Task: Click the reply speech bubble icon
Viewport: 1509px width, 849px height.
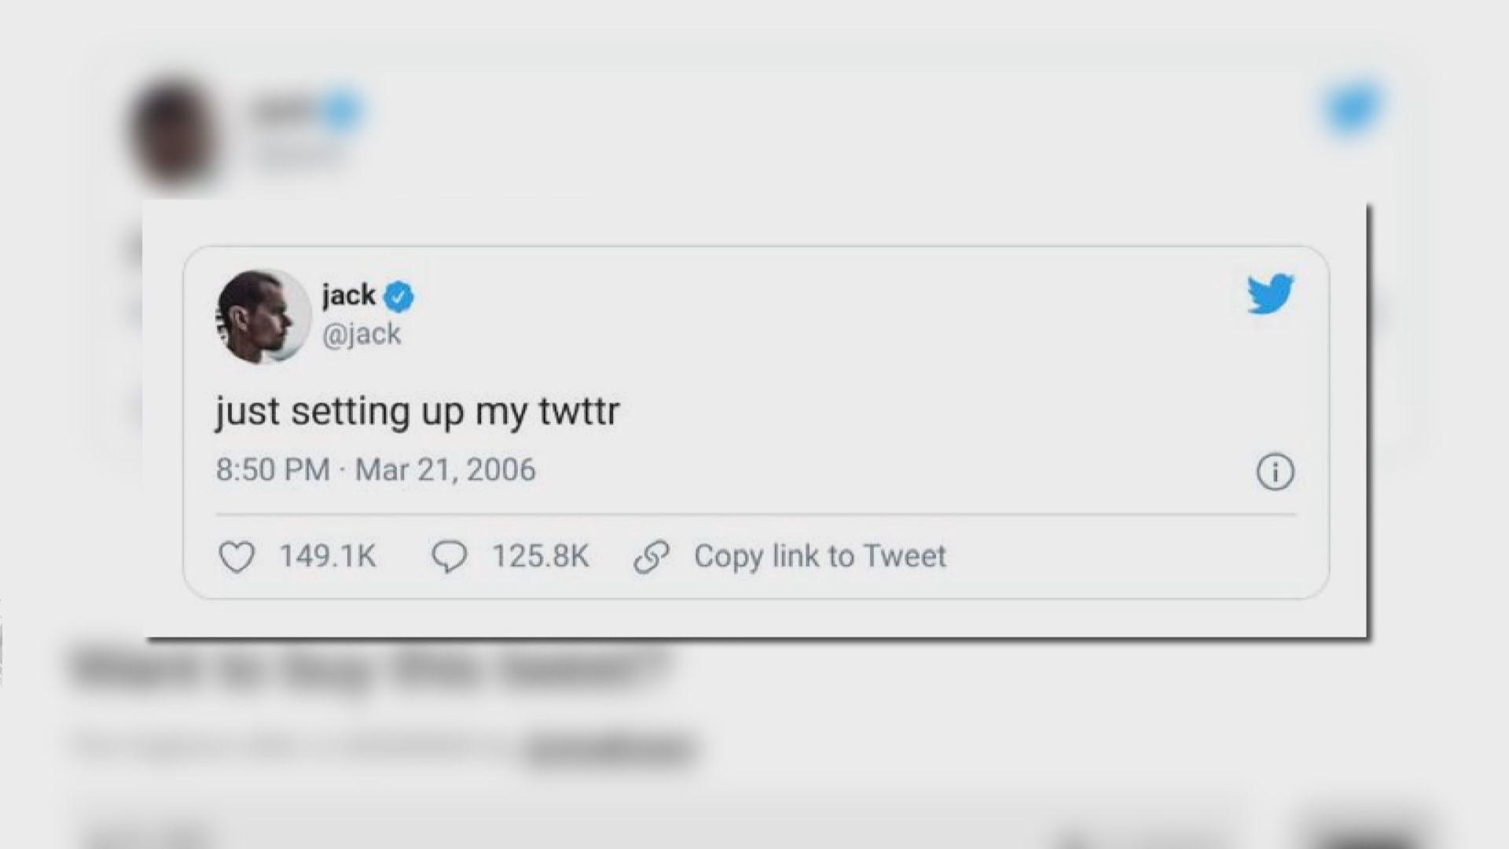Action: [x=449, y=557]
